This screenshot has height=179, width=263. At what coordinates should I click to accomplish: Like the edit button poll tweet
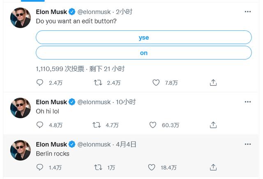pyautogui.click(x=156, y=83)
